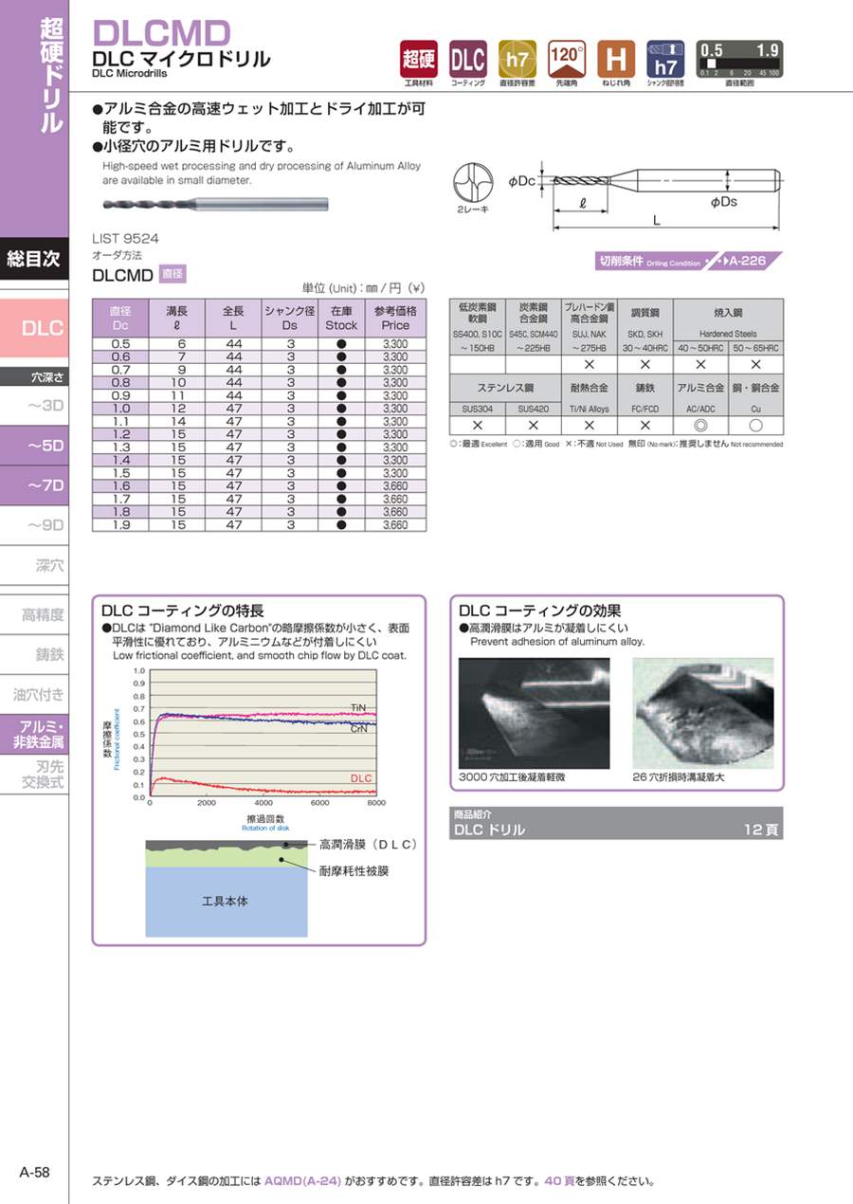Click the ステンレス鋼 header cell
Image resolution: width=853 pixels, height=1204 pixels.
coord(504,387)
